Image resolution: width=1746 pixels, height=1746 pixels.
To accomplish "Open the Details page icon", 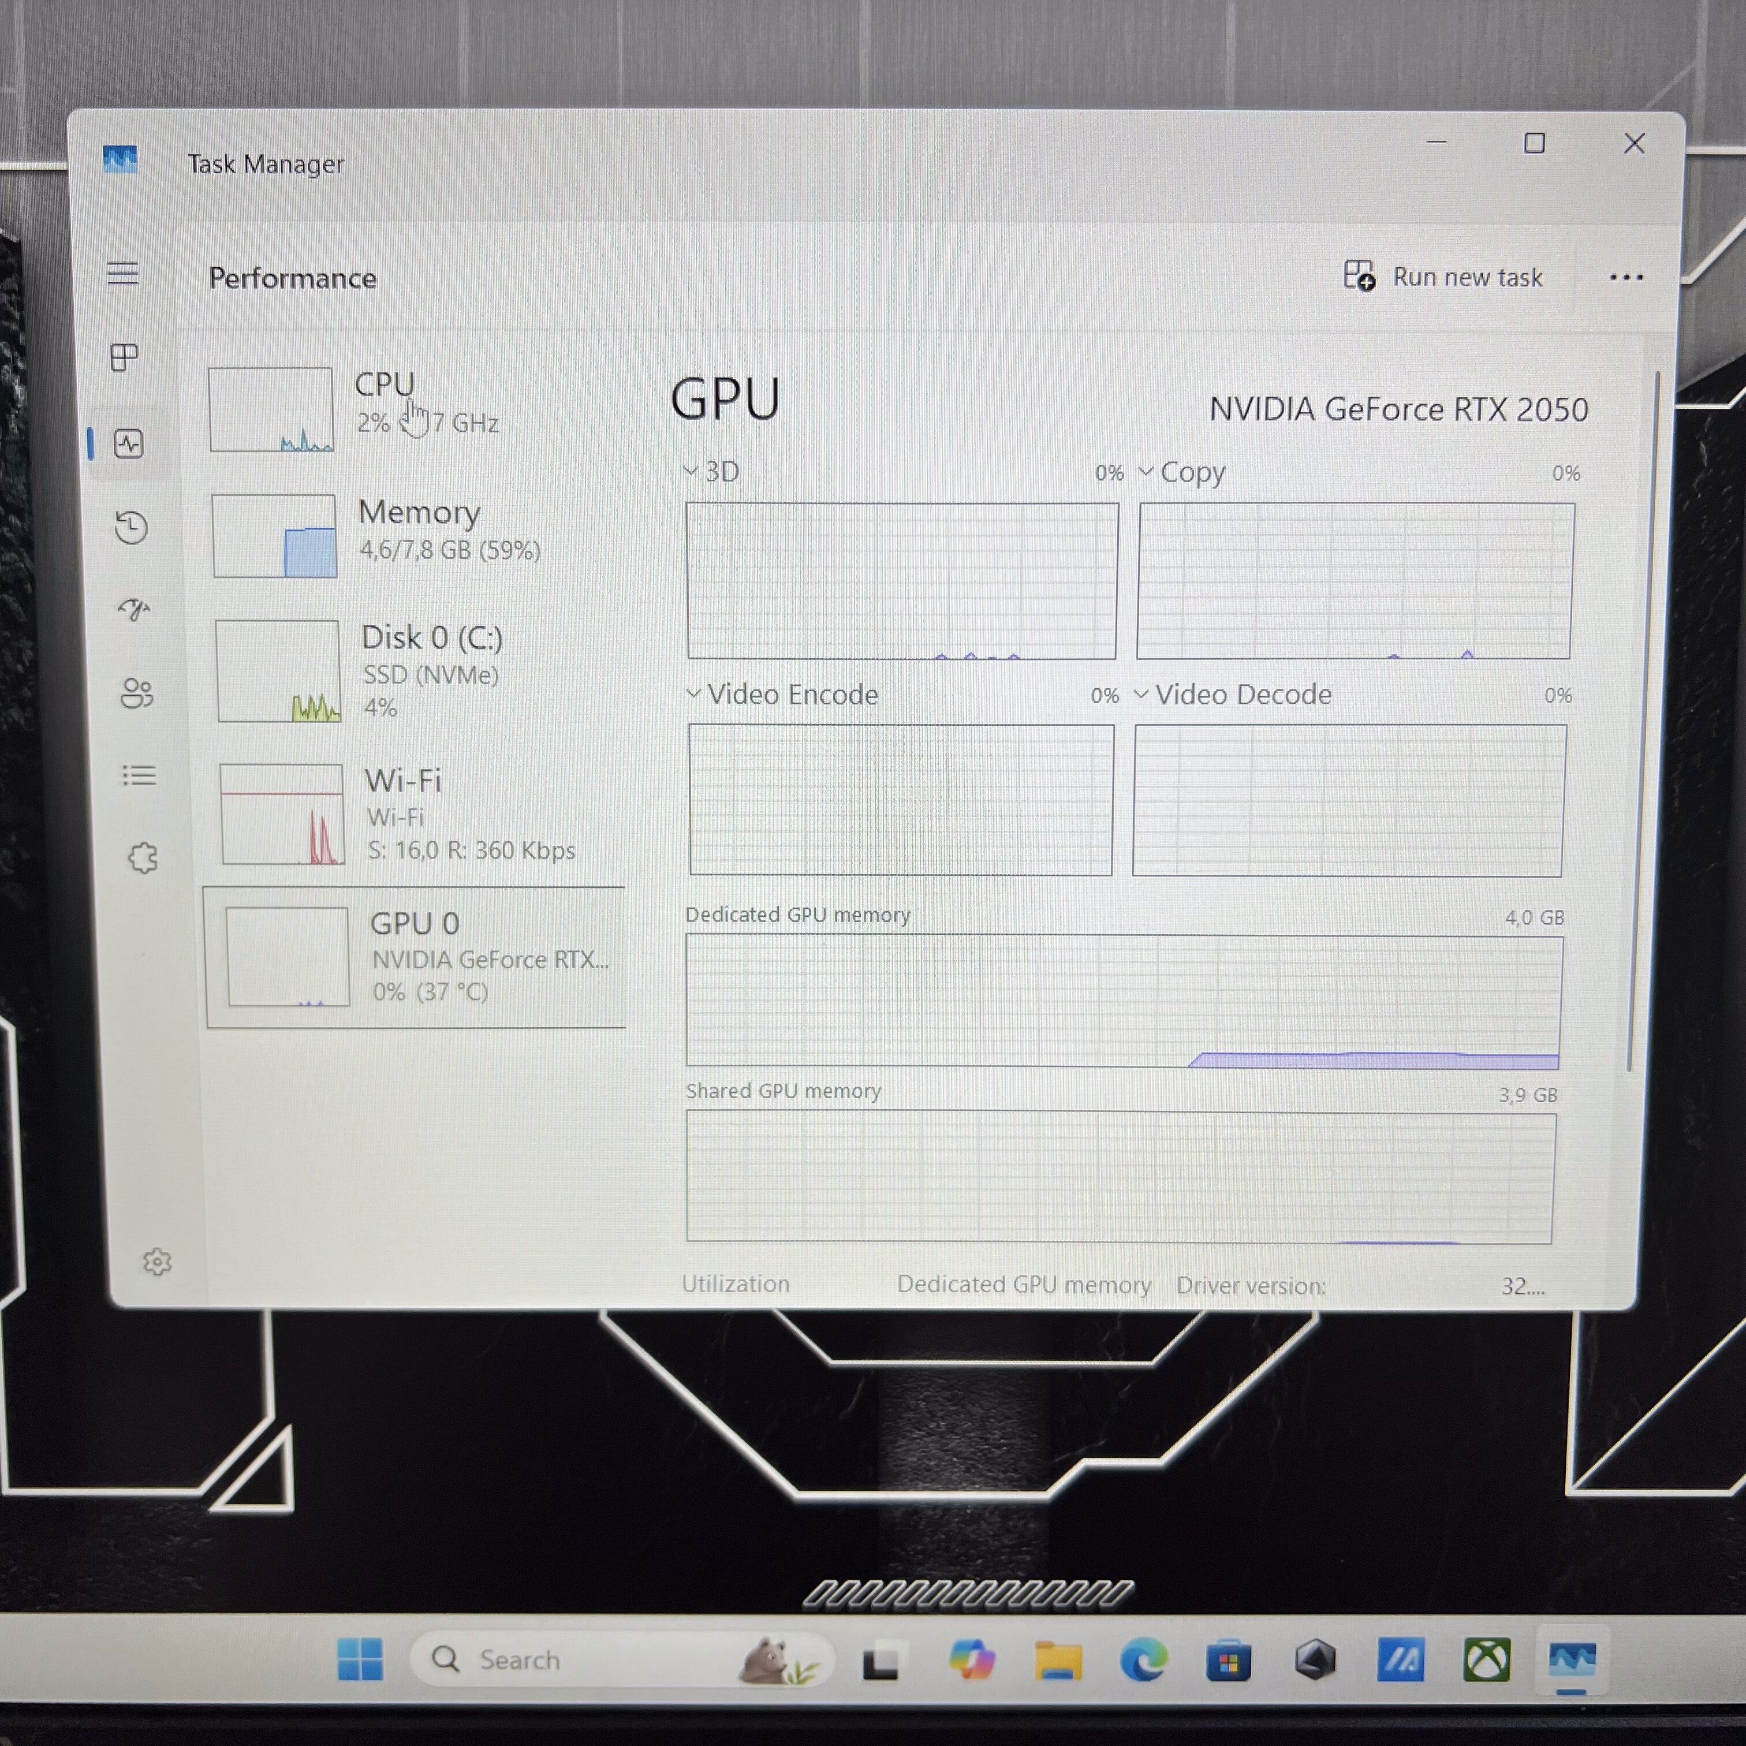I will pos(139,775).
